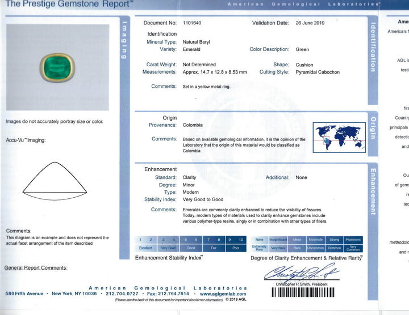
Task: Click 'Minor' on clarity enhancement scale
Action: [x=297, y=240]
